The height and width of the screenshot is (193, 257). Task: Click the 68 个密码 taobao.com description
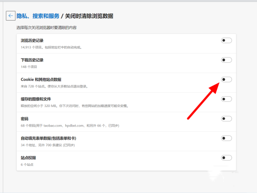(70, 126)
